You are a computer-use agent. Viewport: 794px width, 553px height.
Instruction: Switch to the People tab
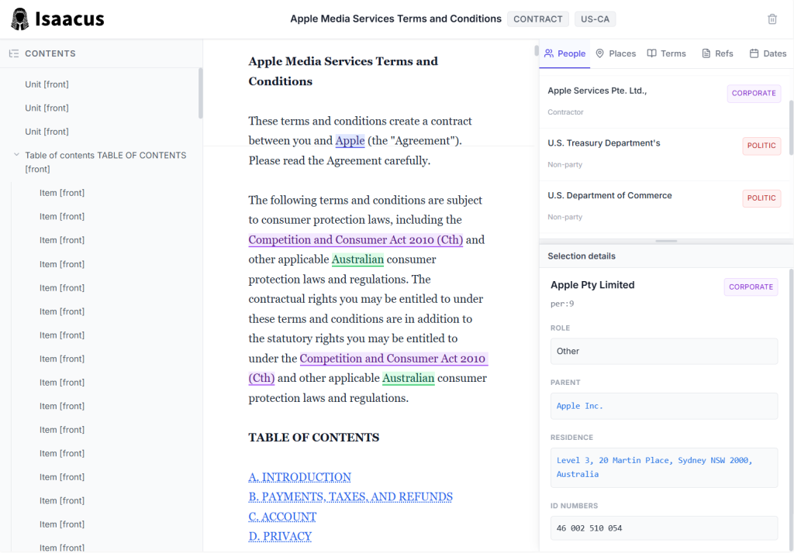pos(564,53)
